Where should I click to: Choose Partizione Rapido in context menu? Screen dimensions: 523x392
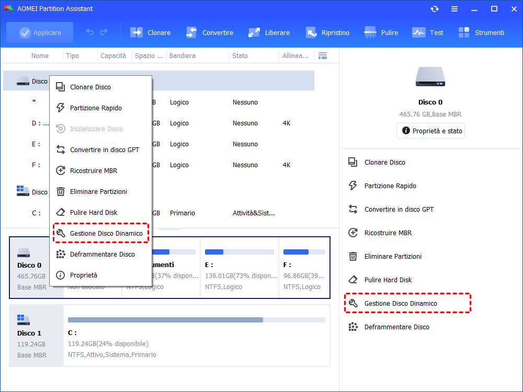(100, 108)
